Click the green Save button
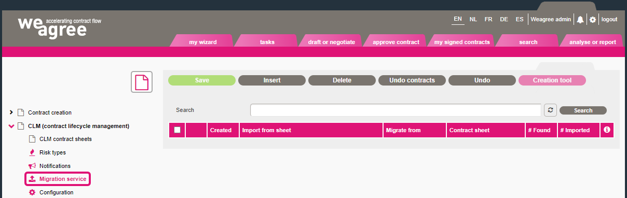 pos(202,80)
